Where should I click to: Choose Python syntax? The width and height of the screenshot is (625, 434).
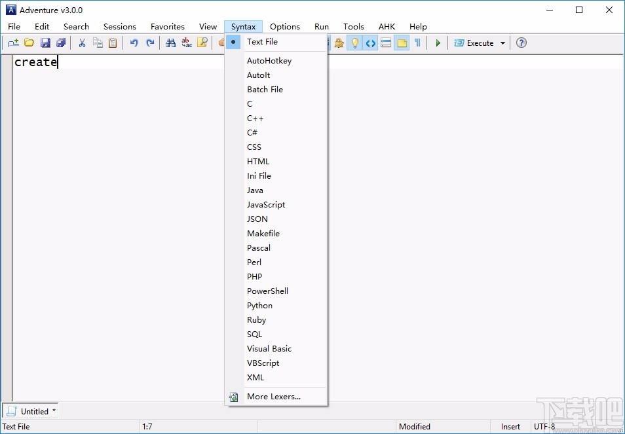[276, 306]
